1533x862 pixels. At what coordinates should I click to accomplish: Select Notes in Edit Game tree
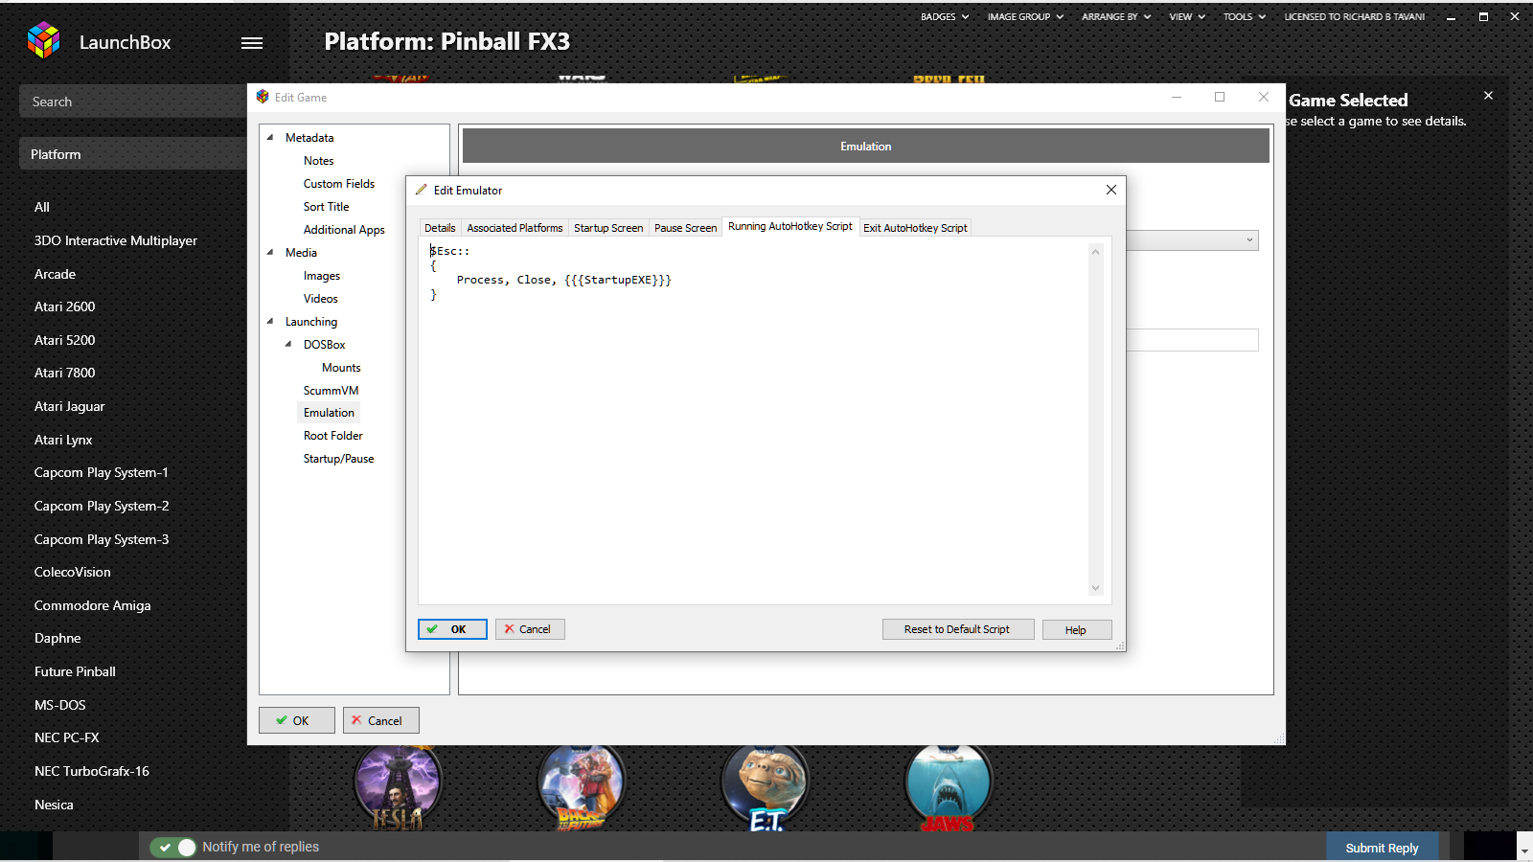(x=319, y=161)
